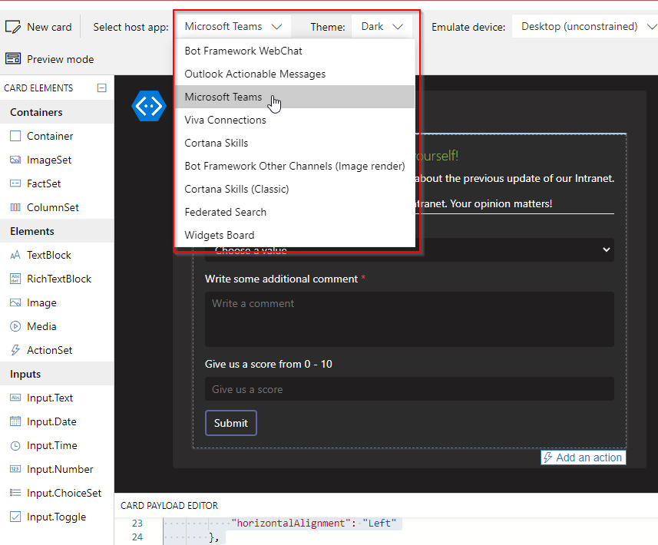Choose Outlook Actionable Messages host app
The height and width of the screenshot is (545, 658).
click(x=295, y=74)
